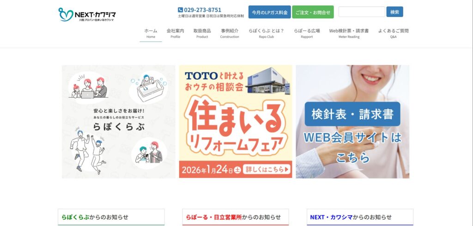
Task: Select the ホーム Home menu item
Action: (x=151, y=33)
